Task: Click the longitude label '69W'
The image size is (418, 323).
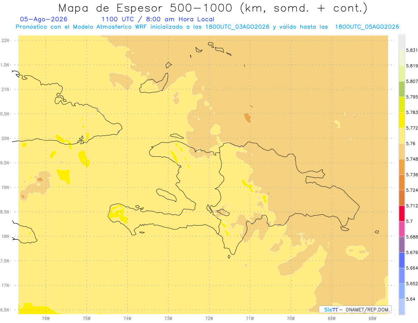Action: click(331, 318)
